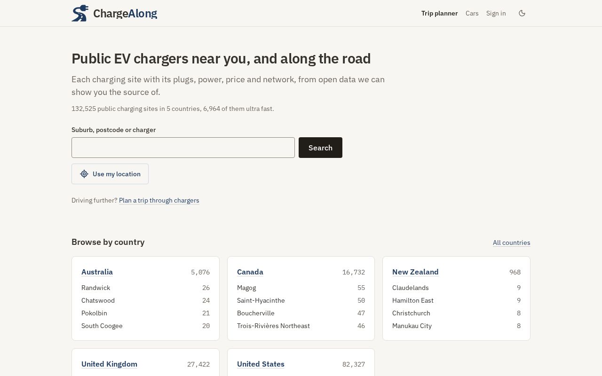
Task: Select Hamilton East in the New Zealand card
Action: 413,300
